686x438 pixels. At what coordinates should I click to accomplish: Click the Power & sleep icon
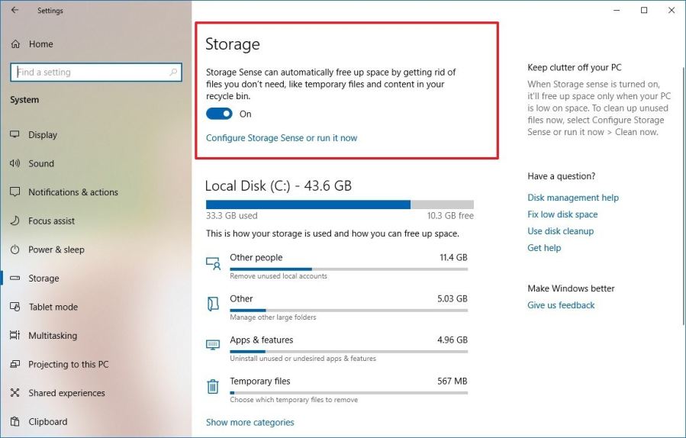14,250
